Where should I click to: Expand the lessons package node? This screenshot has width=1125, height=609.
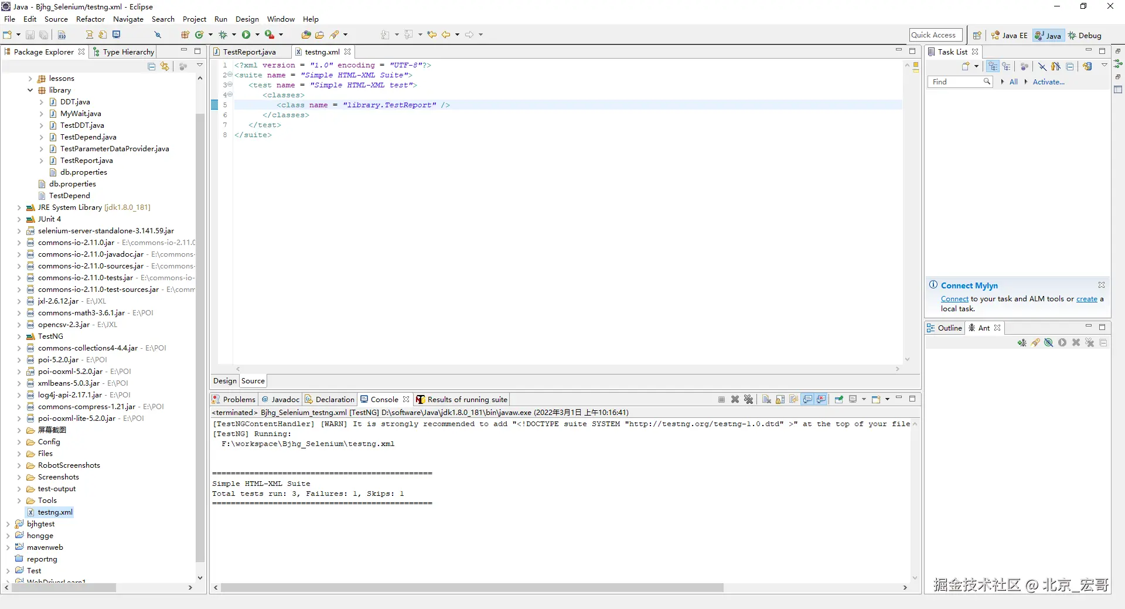click(30, 79)
